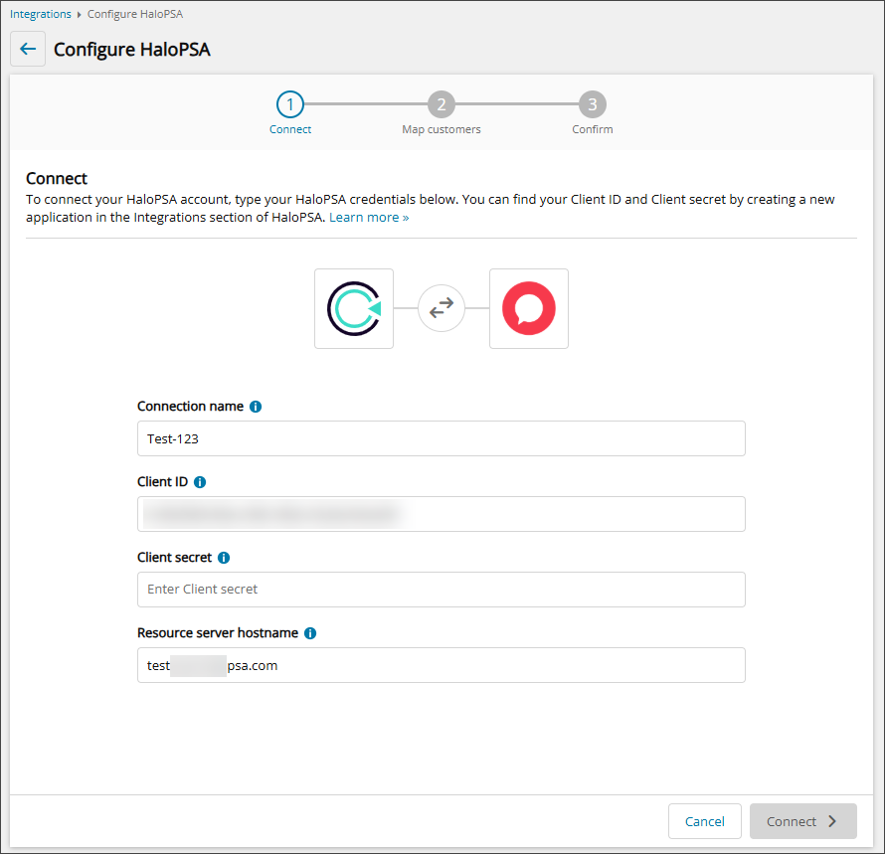The height and width of the screenshot is (854, 885).
Task: Click the Client secret info icon
Action: point(224,558)
